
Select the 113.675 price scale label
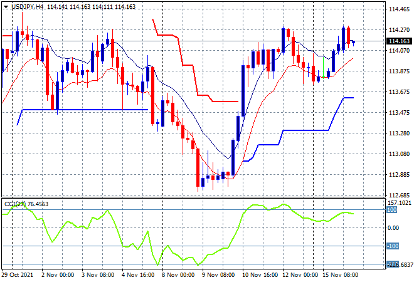[399, 91]
